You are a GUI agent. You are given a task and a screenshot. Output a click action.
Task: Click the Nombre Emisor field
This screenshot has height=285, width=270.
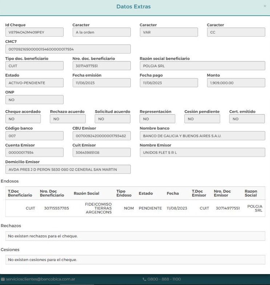click(x=202, y=152)
